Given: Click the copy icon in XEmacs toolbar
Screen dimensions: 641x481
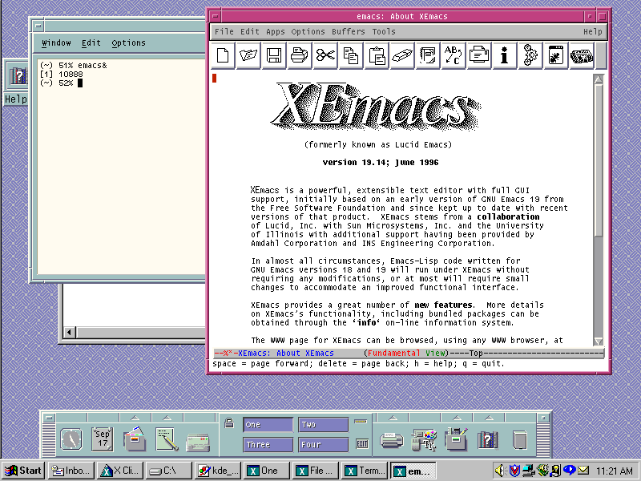Looking at the screenshot, I should pyautogui.click(x=351, y=55).
